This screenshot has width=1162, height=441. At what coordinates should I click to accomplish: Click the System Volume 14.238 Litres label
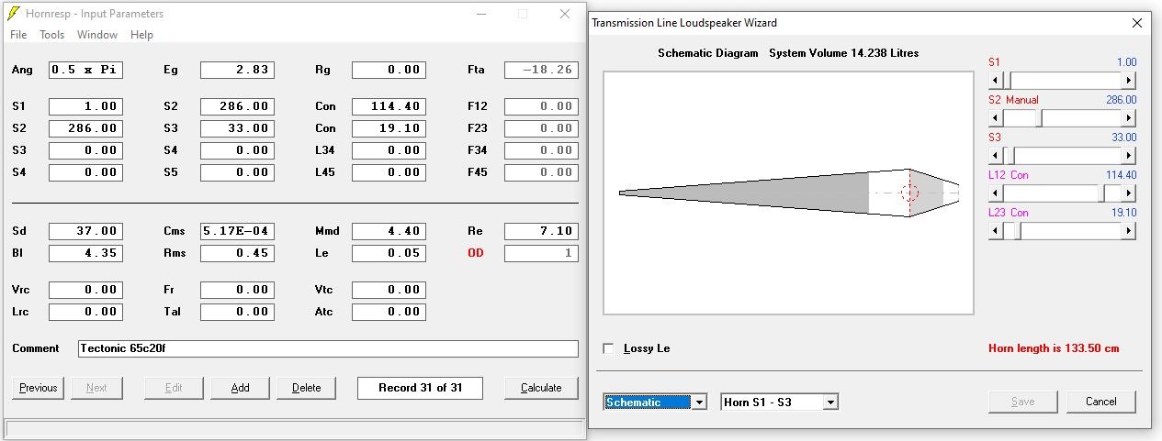point(844,53)
